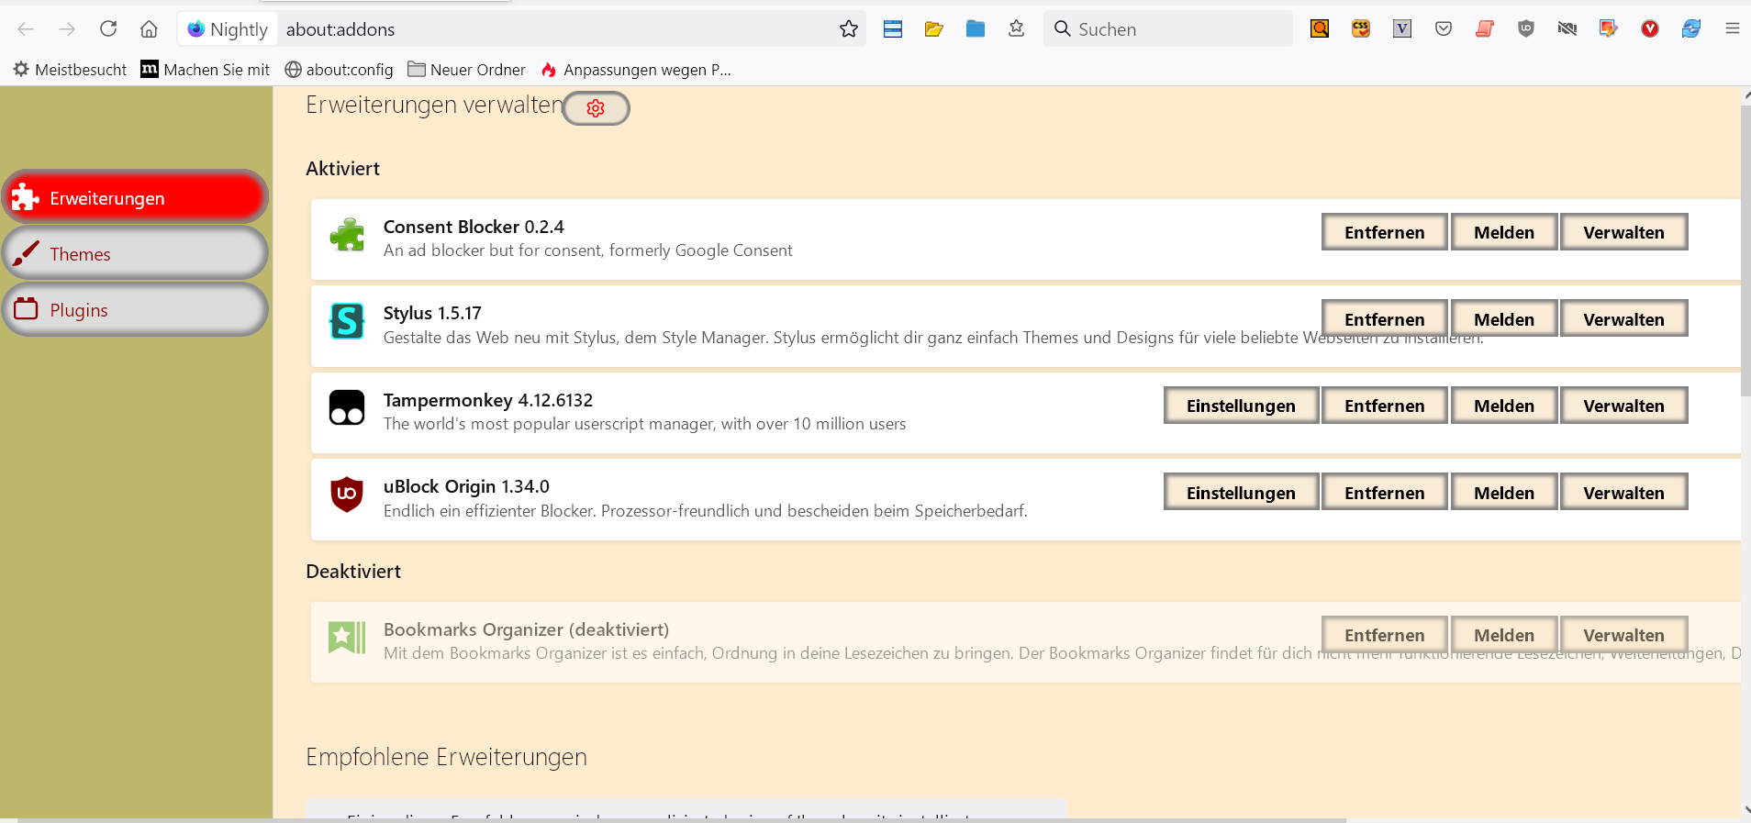Report Tampermonkey via Melden
Screen dimensions: 1751x823
(1504, 406)
